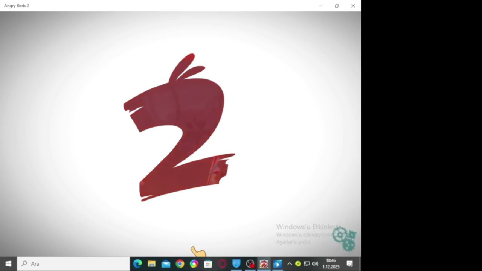Image resolution: width=482 pixels, height=271 pixels.
Task: Open File Explorer from the taskbar
Action: pos(152,264)
